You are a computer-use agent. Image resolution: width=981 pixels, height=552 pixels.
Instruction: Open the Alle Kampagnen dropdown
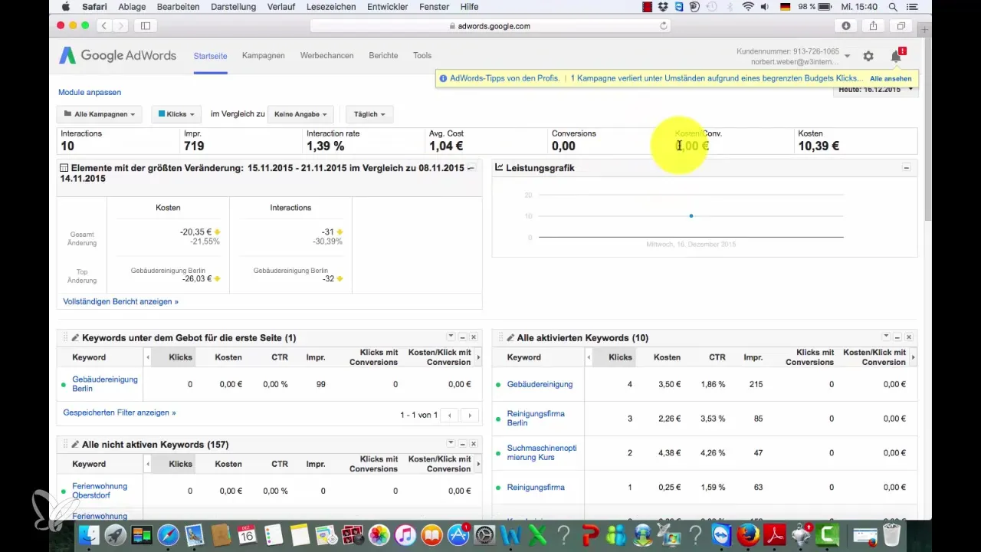click(x=100, y=114)
